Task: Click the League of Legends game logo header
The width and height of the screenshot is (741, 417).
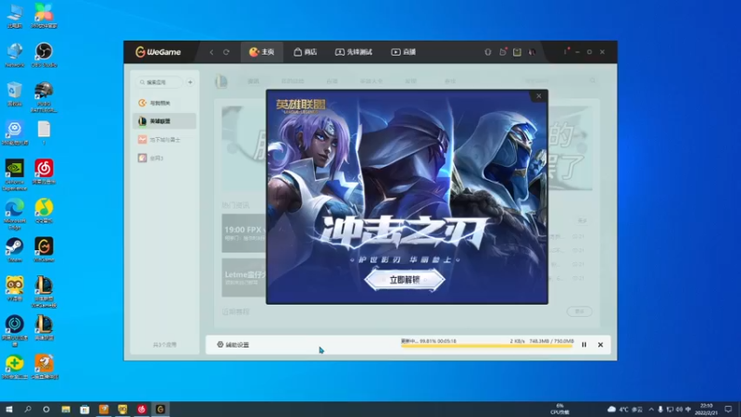Action: (x=221, y=82)
